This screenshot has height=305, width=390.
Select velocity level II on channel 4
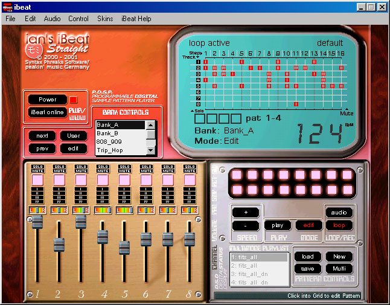click(103, 193)
